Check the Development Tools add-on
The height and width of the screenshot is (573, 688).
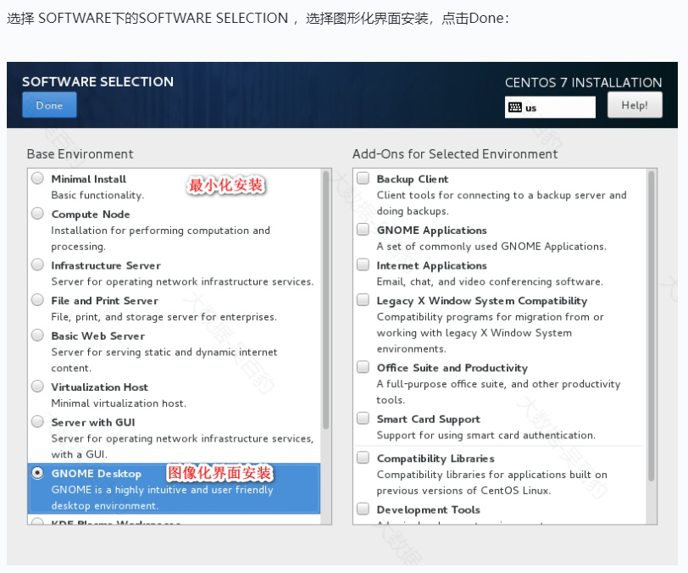363,509
